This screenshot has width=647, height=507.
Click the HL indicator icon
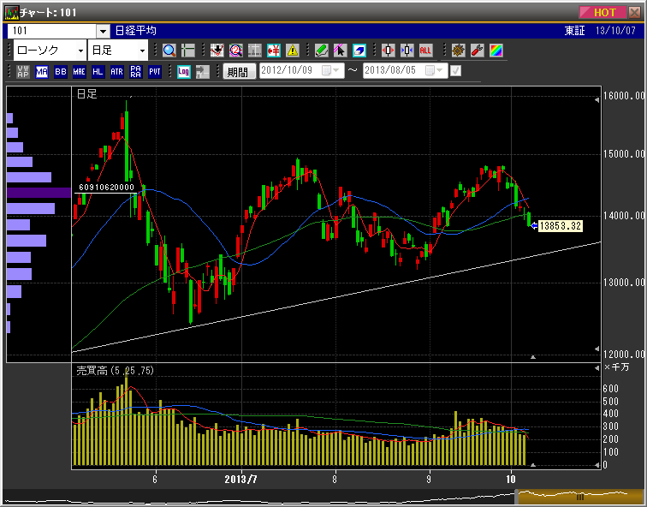[x=98, y=72]
